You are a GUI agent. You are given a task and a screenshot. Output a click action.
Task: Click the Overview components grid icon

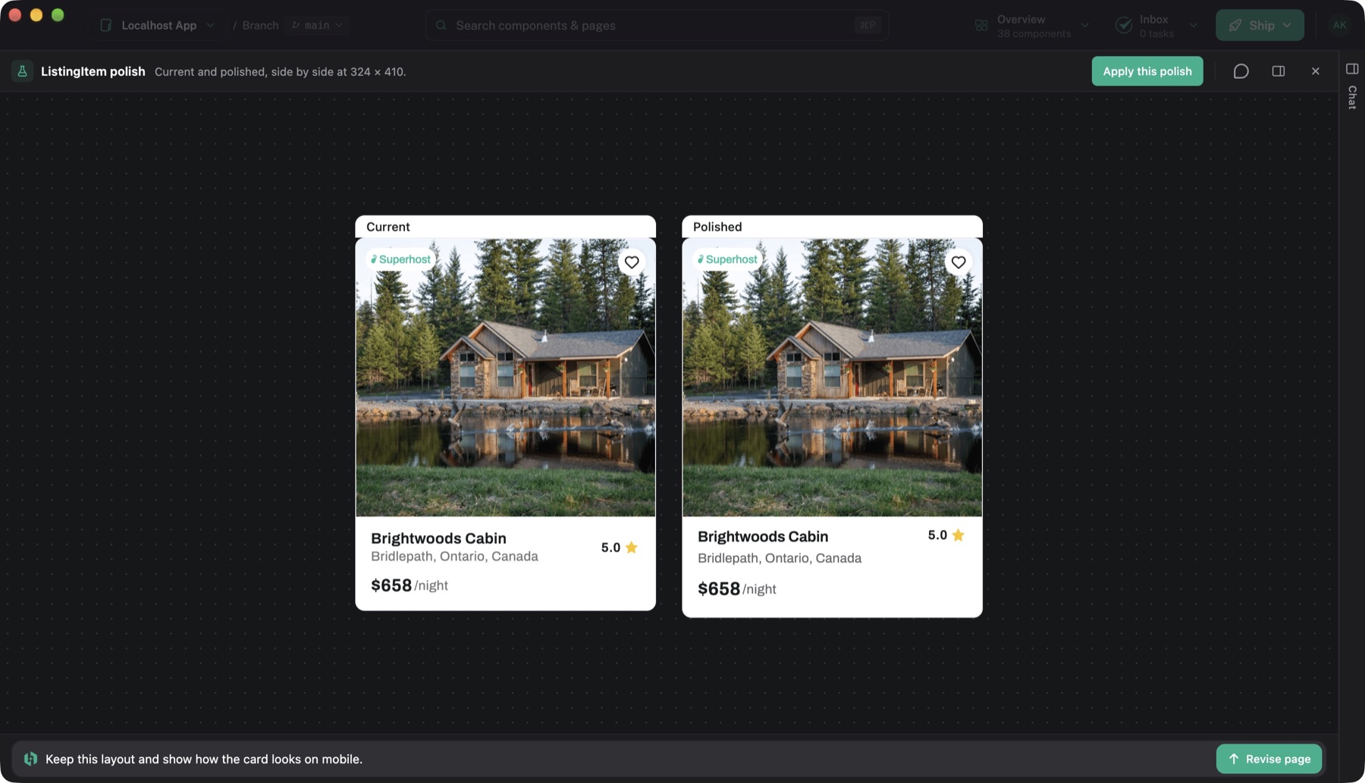tap(981, 26)
